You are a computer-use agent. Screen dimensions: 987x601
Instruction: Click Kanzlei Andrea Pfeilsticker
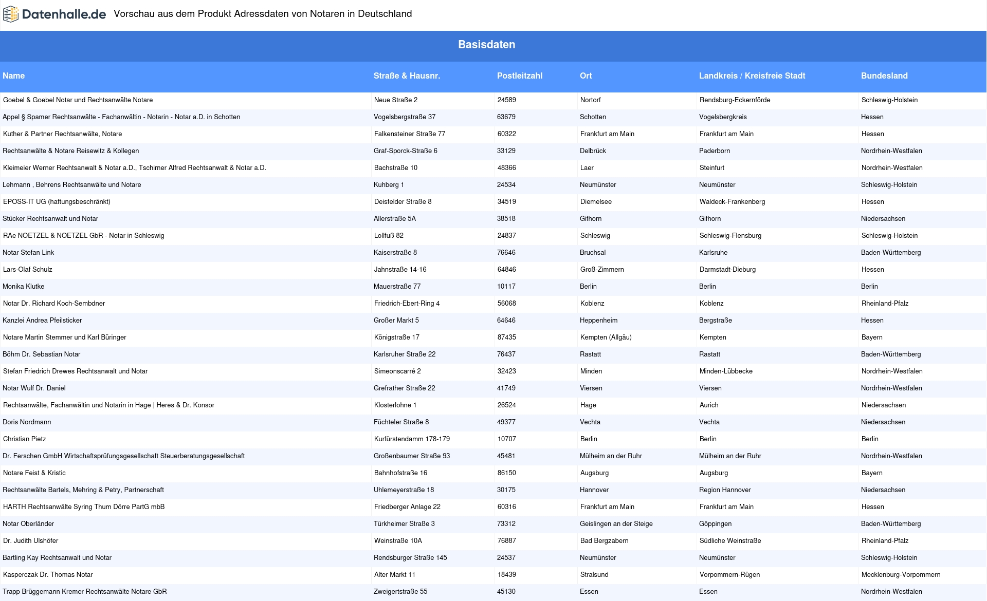tap(42, 321)
